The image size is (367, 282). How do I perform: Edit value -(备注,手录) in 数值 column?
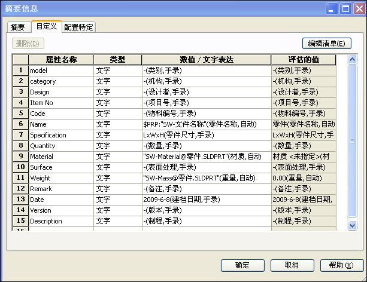(x=207, y=189)
